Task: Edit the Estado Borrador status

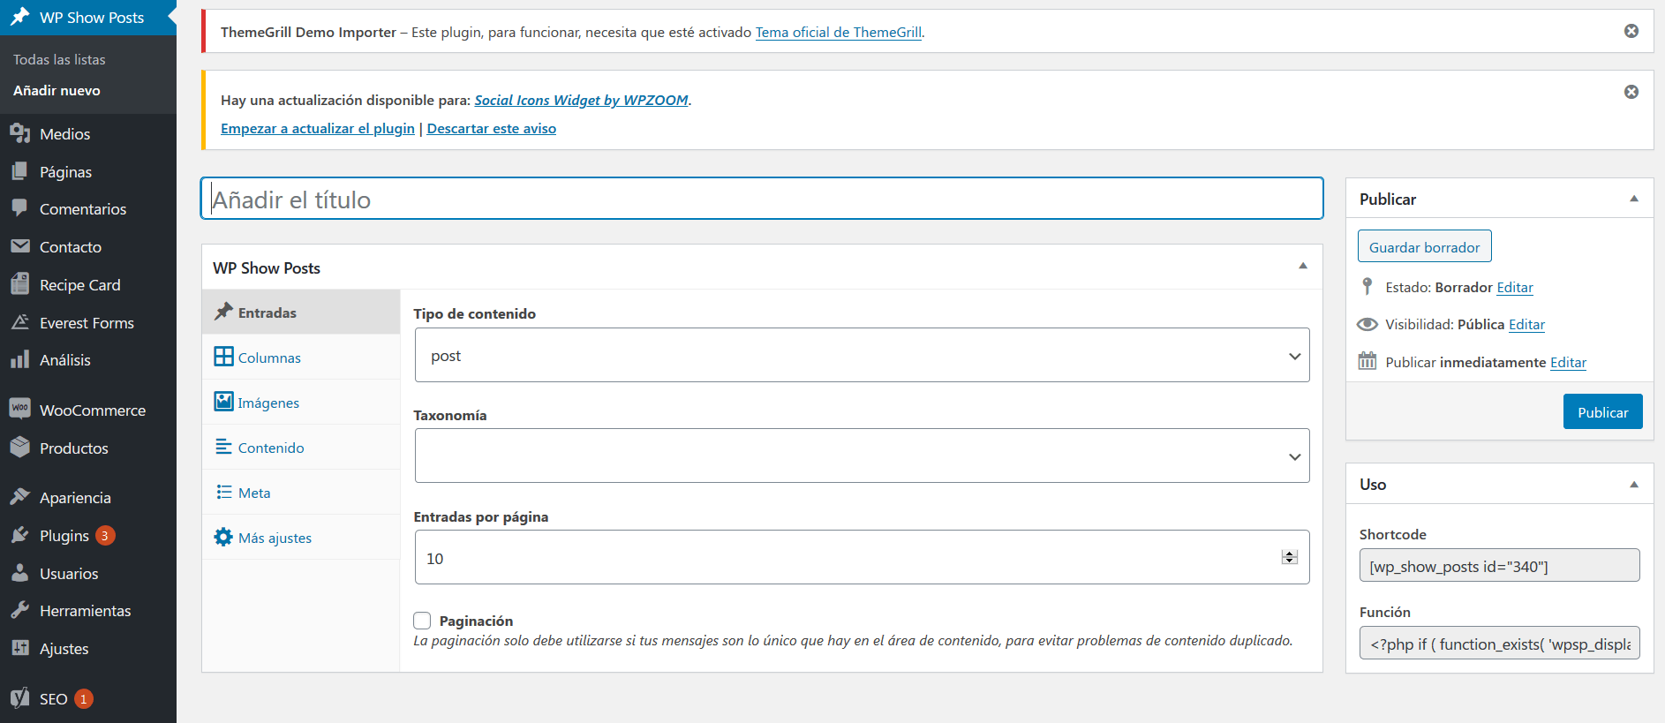Action: click(1515, 287)
